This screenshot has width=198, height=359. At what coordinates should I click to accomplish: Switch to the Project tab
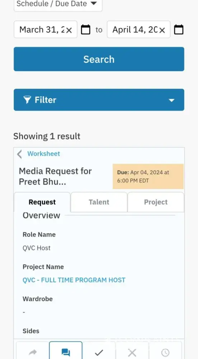pos(156,202)
